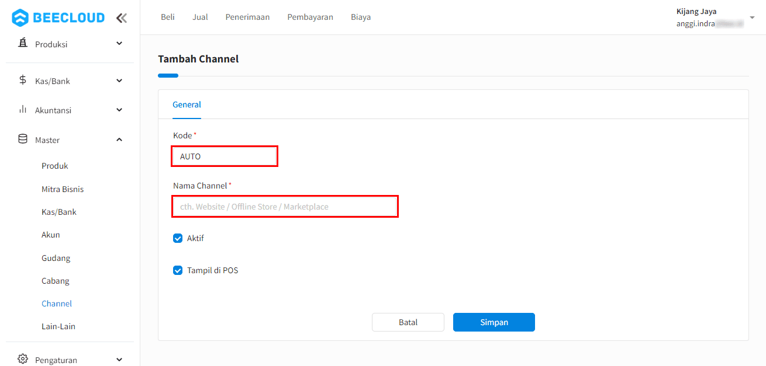Switch to the General tab
Viewport: 766px width, 366px height.
point(187,104)
